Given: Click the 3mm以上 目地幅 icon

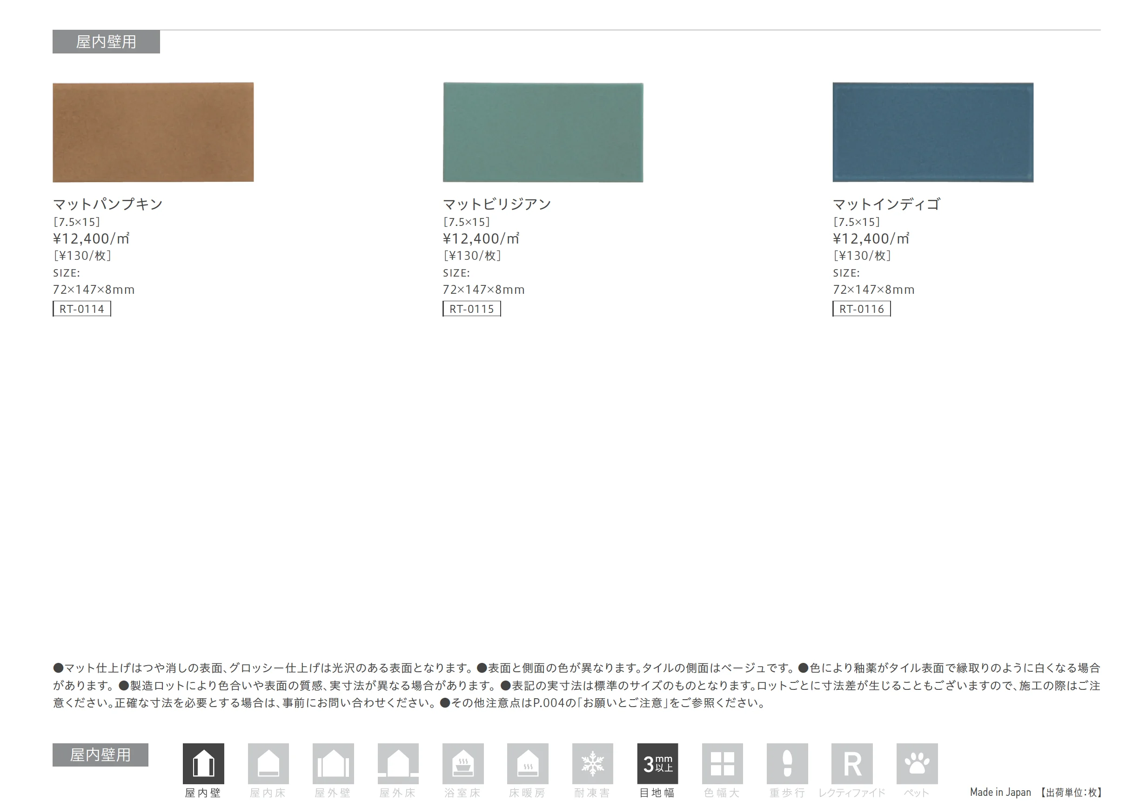Looking at the screenshot, I should tap(657, 763).
